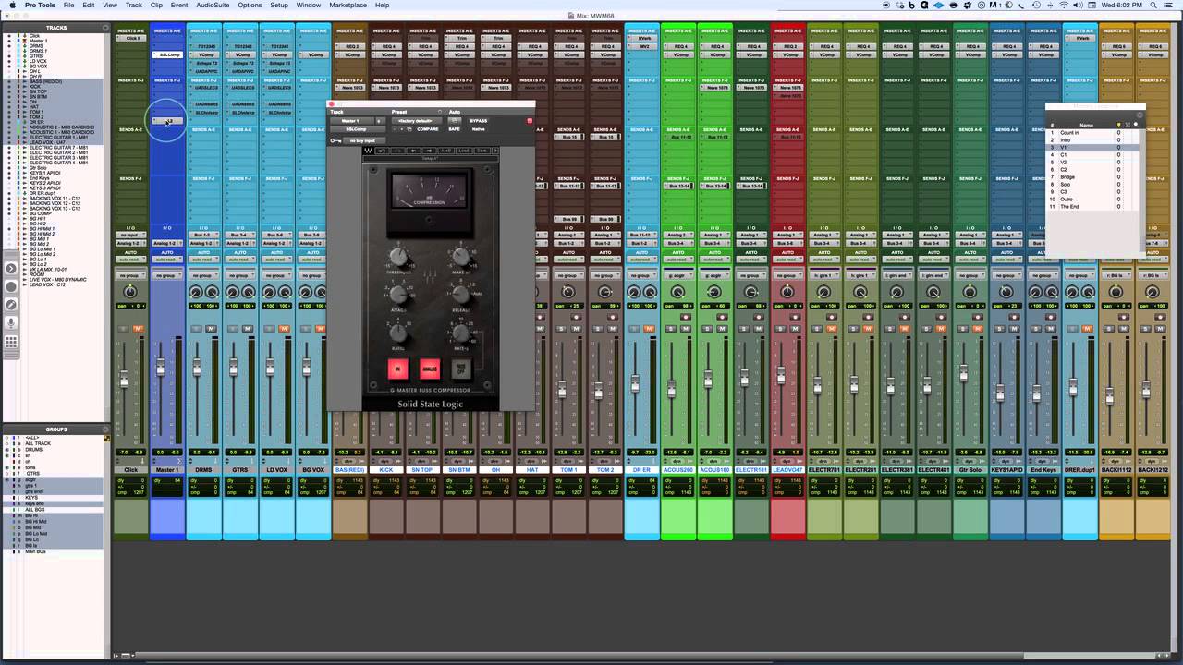Click the pencil icon in left side panel
Image resolution: width=1183 pixels, height=665 pixels.
point(11,305)
